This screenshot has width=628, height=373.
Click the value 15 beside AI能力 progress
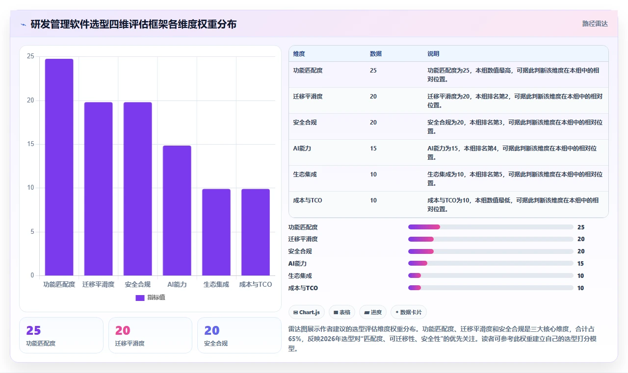tap(580, 264)
